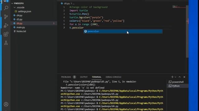Open the Run and Debug view
Screen dimensions: 199x111
[6, 25]
